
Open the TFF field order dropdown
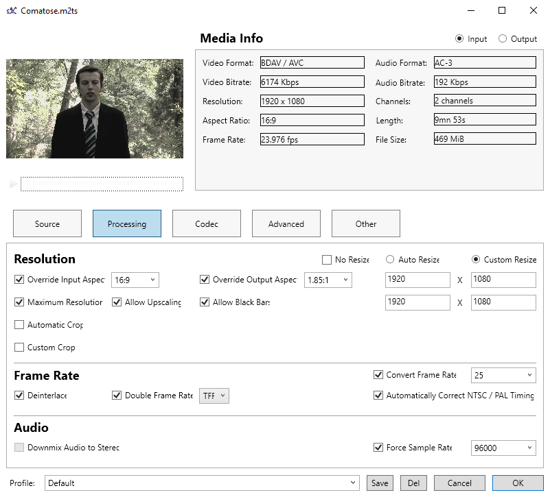click(214, 396)
